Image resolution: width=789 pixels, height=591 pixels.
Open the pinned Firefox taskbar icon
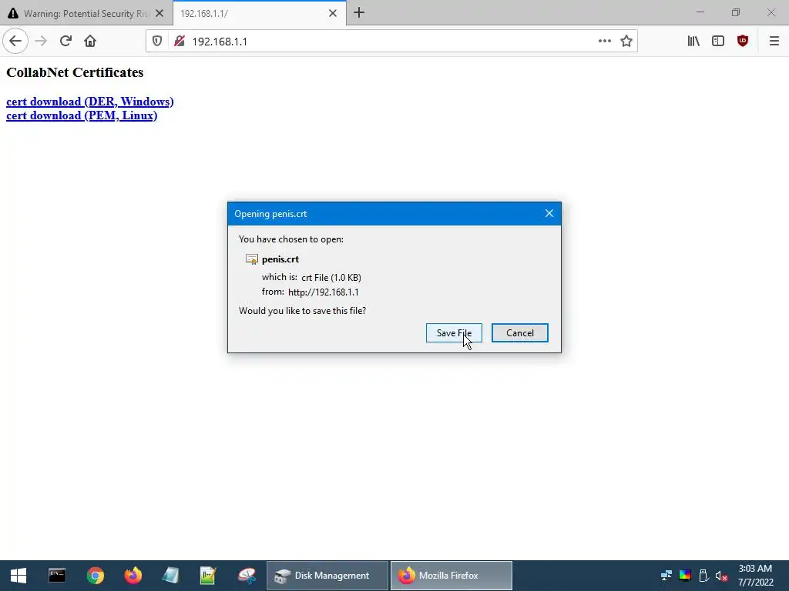click(x=133, y=576)
